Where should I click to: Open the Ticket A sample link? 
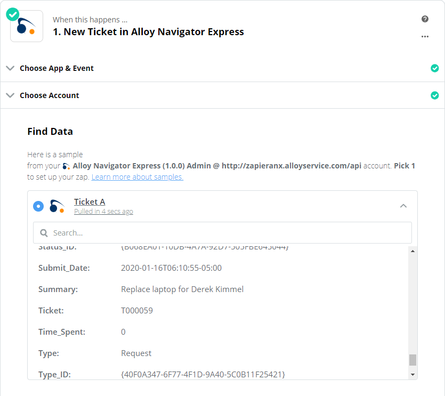[90, 201]
